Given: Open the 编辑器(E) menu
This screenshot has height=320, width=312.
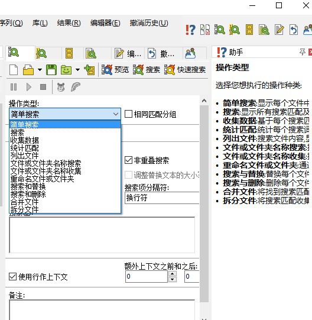Looking at the screenshot, I should point(105,23).
